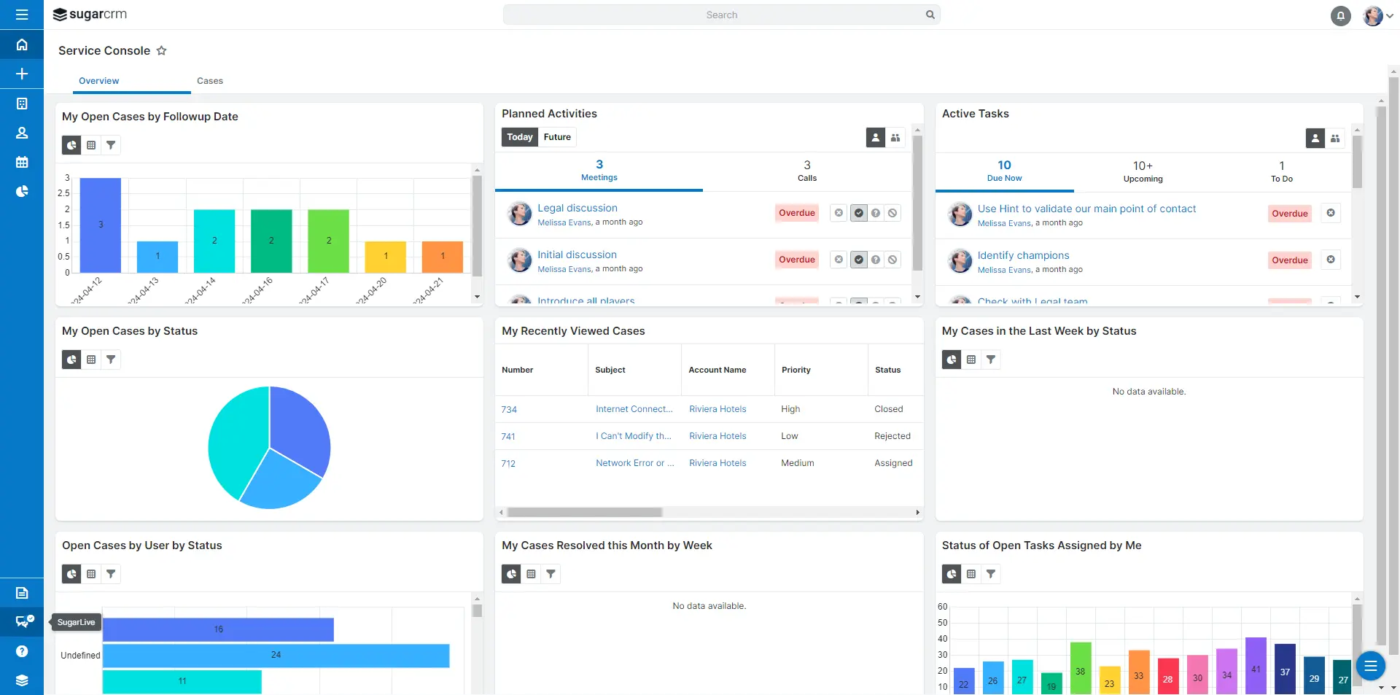The width and height of the screenshot is (1400, 695).
Task: Switch My Open Cases by Followup Date to table view
Action: (91, 145)
